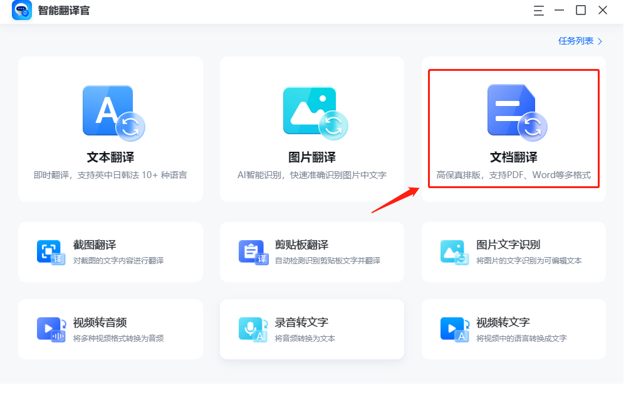
Task: Click the 图片翻译 title text
Action: [312, 157]
